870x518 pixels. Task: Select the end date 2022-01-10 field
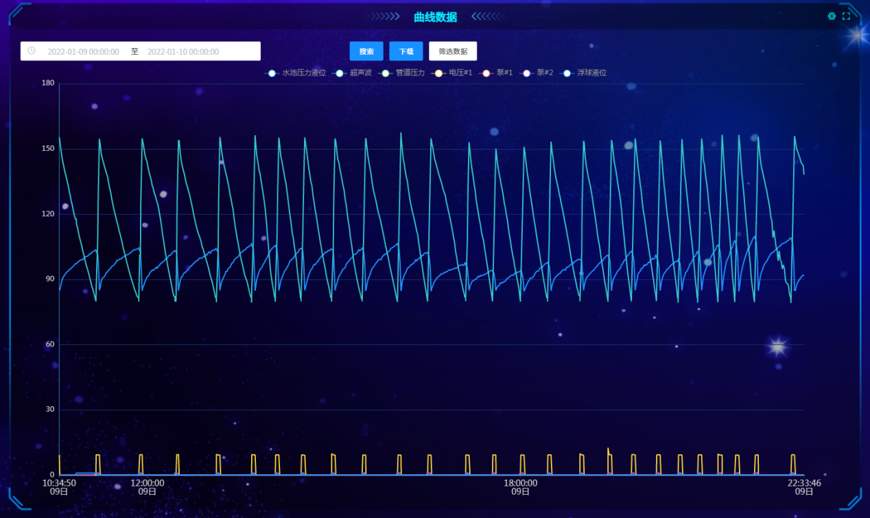pos(183,51)
